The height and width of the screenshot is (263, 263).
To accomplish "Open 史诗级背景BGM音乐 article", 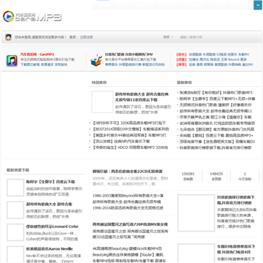I will point(217,123).
